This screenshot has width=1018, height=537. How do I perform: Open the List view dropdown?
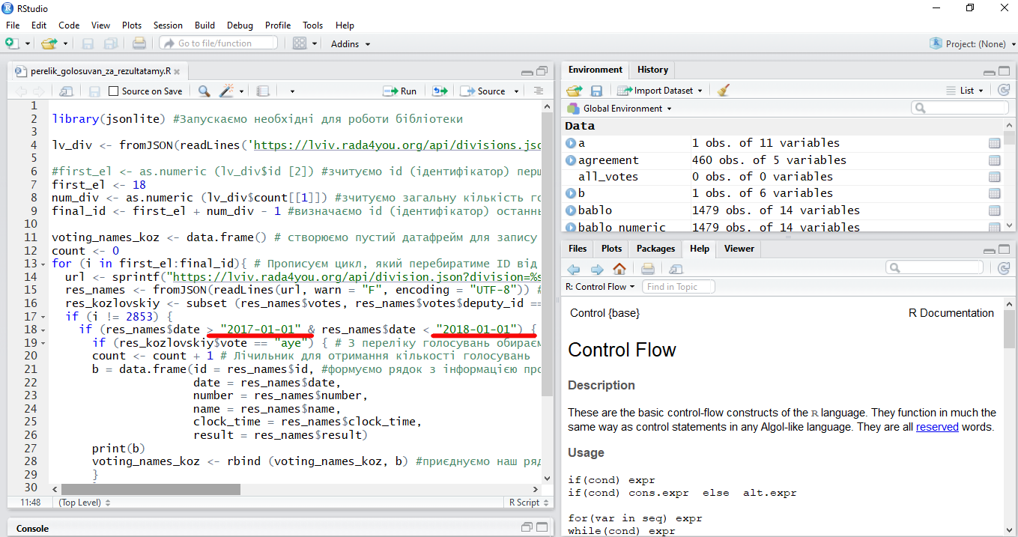[x=965, y=91]
